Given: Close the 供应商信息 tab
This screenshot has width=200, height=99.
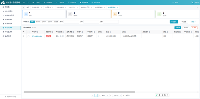Looking at the screenshot, I should click(x=41, y=7).
